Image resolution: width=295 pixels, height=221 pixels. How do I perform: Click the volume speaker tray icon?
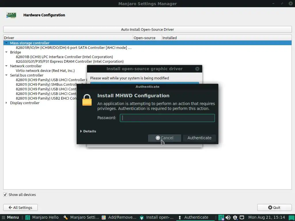(x=228, y=218)
